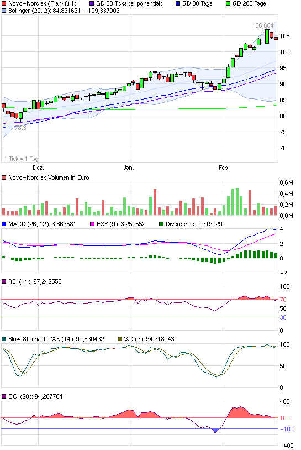301x450 pixels.
Task: Click the MACD value 3,869581 text
Action: 64,224
